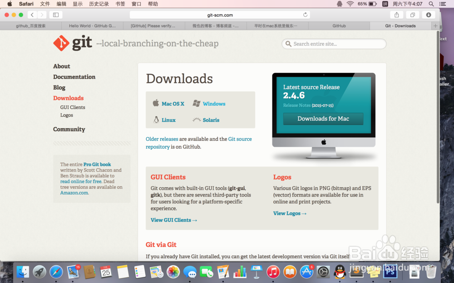This screenshot has width=454, height=283.
Task: Click the Apple icon beside Mac OS X
Action: click(x=156, y=103)
